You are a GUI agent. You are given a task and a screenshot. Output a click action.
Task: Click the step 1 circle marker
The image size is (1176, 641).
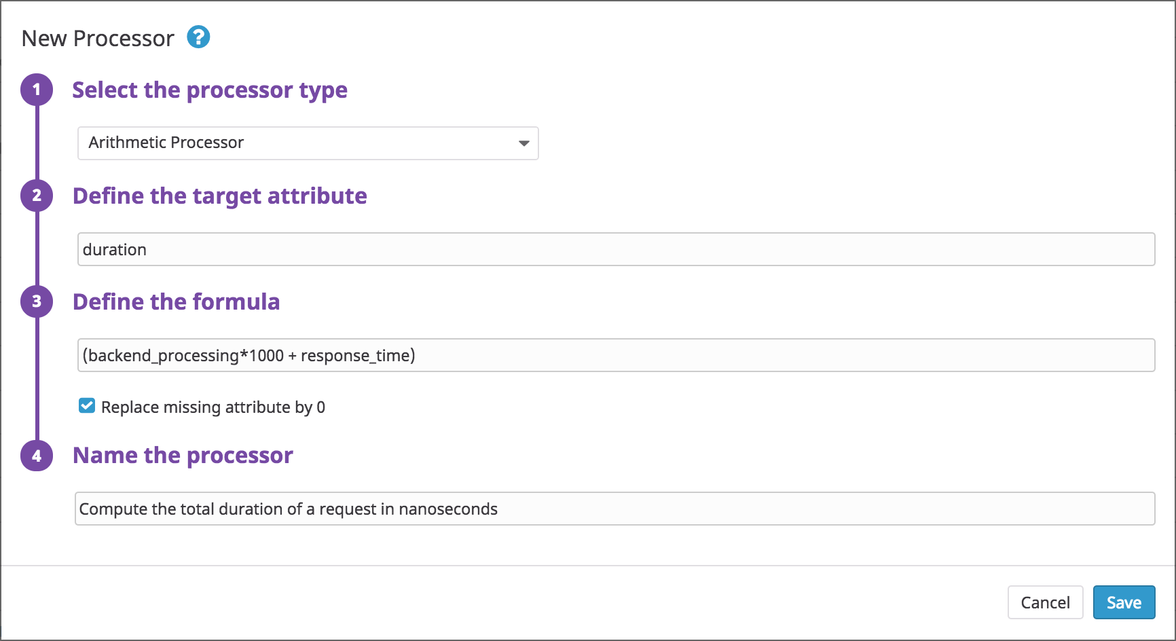click(x=37, y=90)
